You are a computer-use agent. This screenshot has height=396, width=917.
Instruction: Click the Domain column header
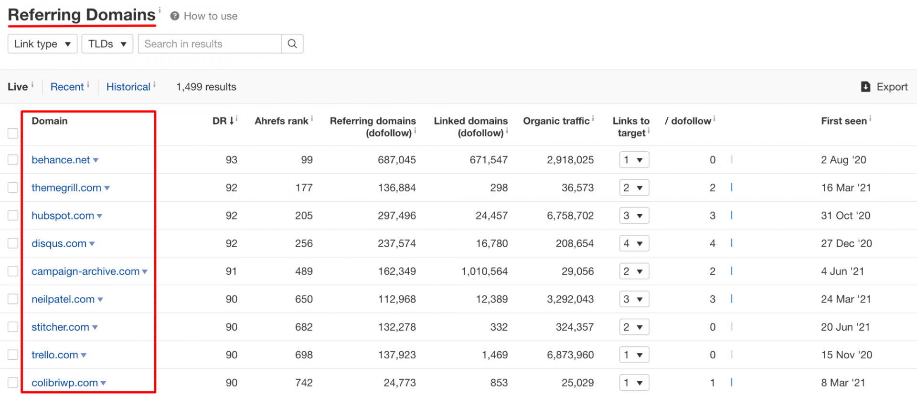click(x=50, y=121)
